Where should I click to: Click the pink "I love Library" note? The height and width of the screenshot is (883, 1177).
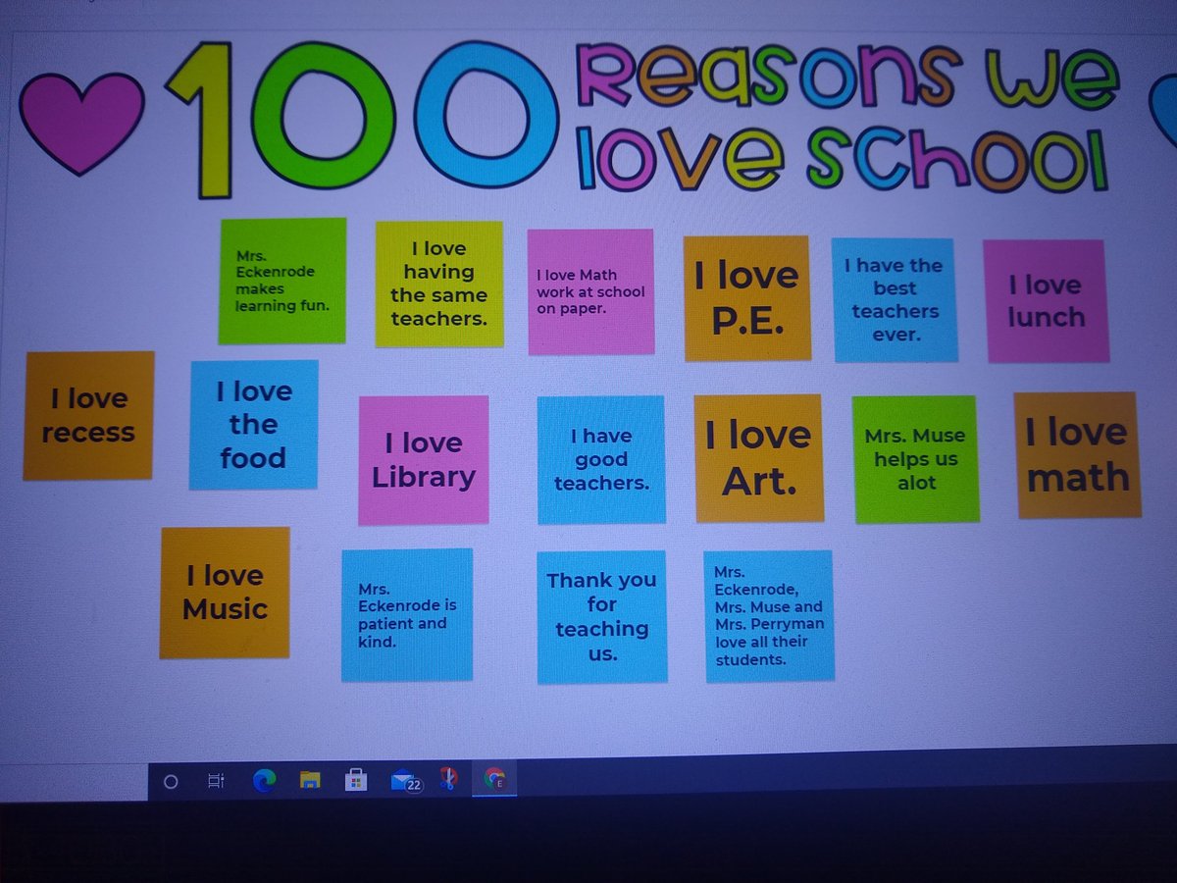click(x=424, y=460)
